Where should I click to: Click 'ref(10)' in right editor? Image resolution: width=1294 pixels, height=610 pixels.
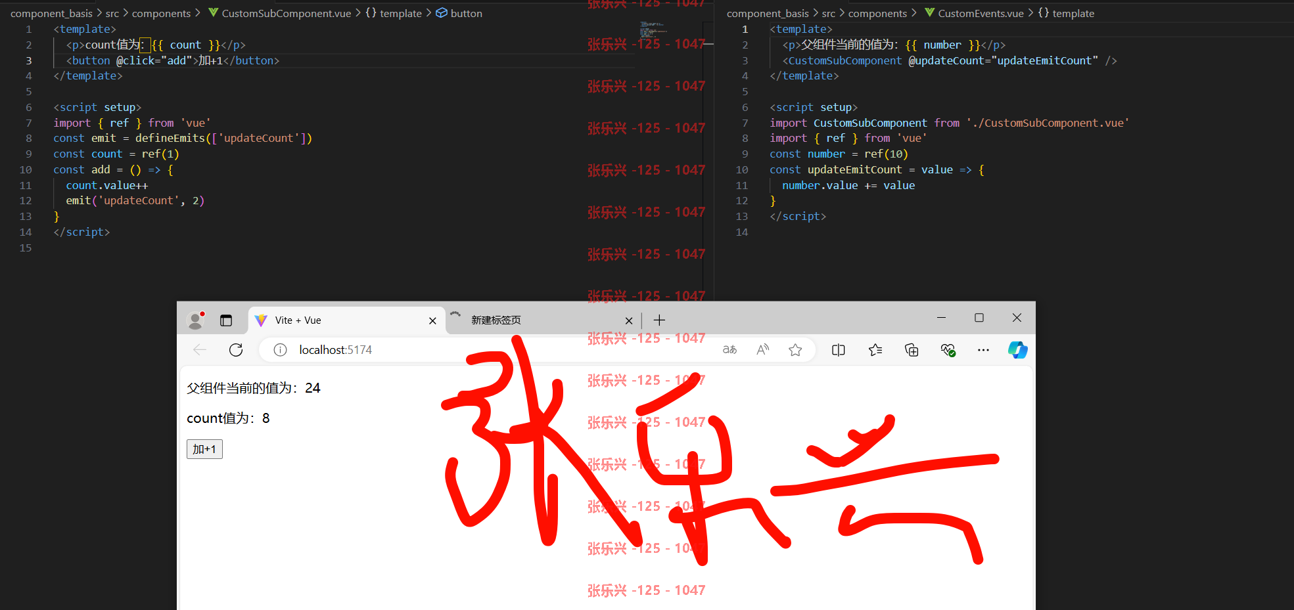click(x=886, y=154)
